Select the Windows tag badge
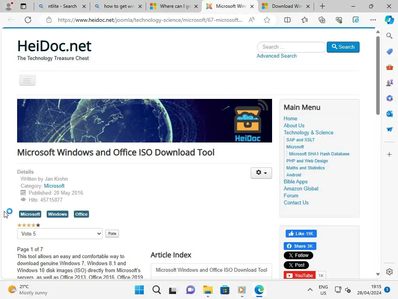Viewport: 398px width, 299px height. [x=58, y=214]
